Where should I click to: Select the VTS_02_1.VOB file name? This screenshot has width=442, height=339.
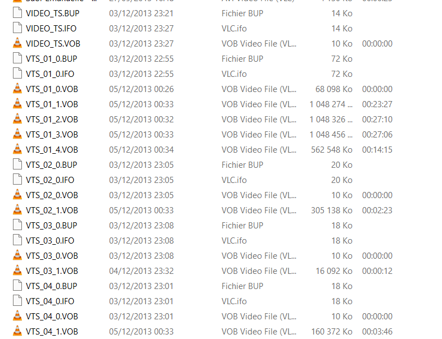[x=52, y=210]
